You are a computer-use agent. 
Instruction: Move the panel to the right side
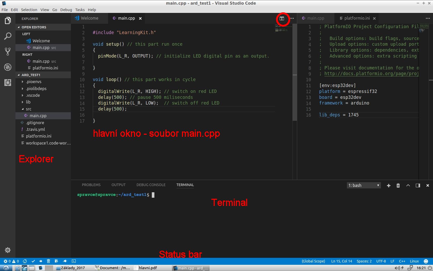(x=418, y=186)
